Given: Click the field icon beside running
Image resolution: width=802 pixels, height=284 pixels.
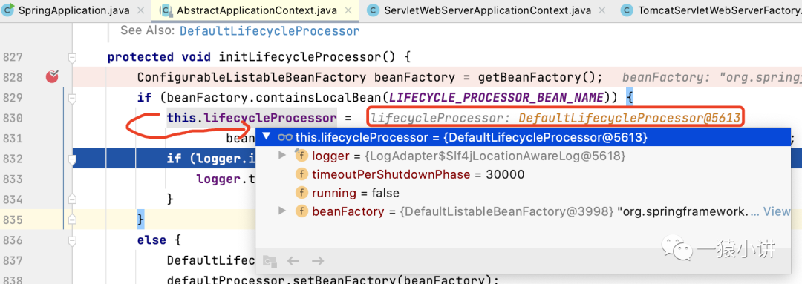Looking at the screenshot, I should 302,193.
